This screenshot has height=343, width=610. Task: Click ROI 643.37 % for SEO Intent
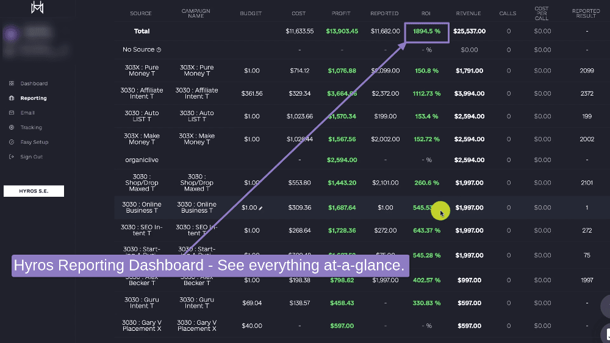click(x=427, y=231)
